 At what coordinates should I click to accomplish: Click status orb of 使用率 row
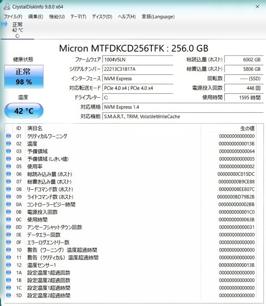(x=9, y=167)
